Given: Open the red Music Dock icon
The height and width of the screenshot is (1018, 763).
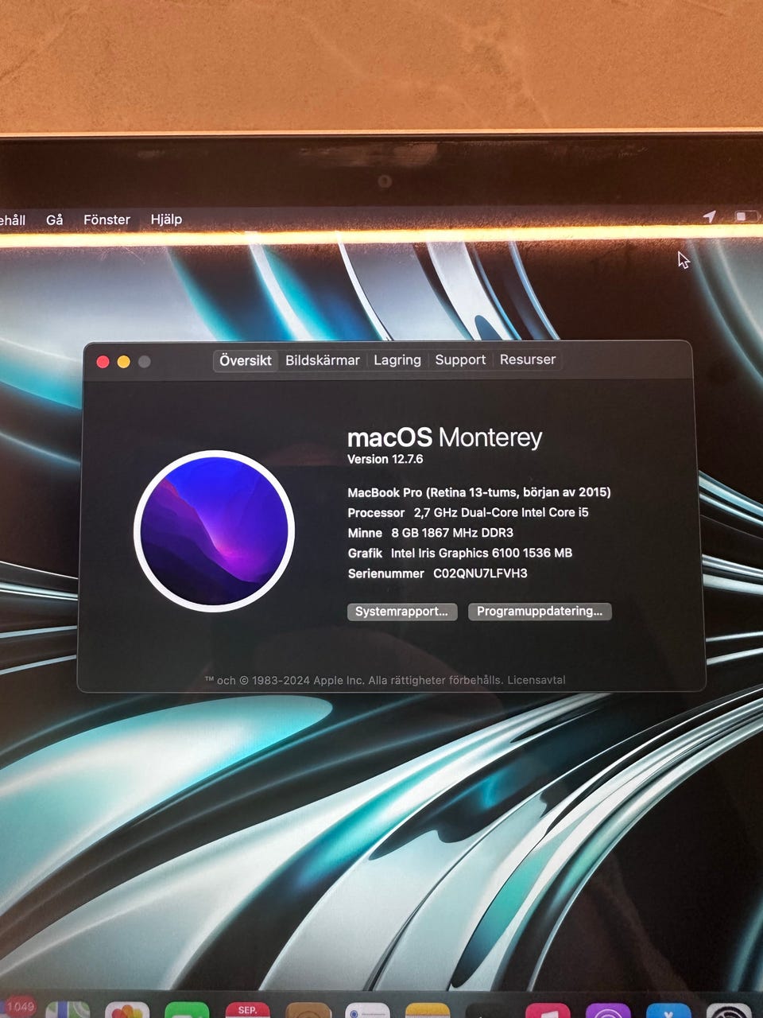Looking at the screenshot, I should click(x=548, y=1010).
